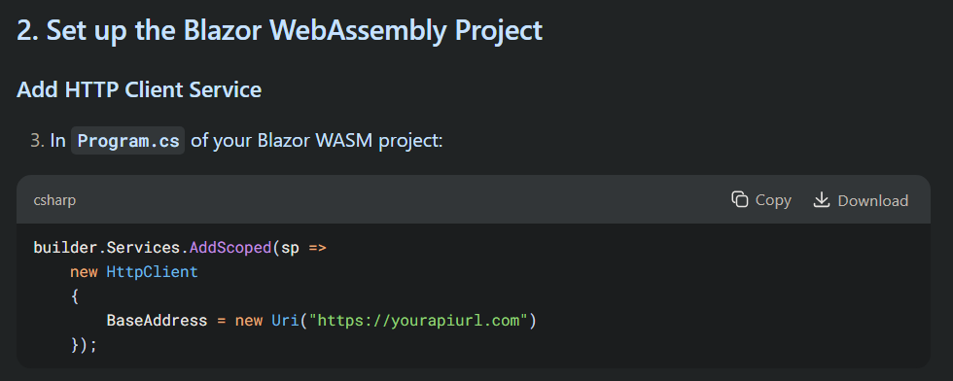Click the Set up Blazor WebAssembly Project heading

[x=280, y=30]
